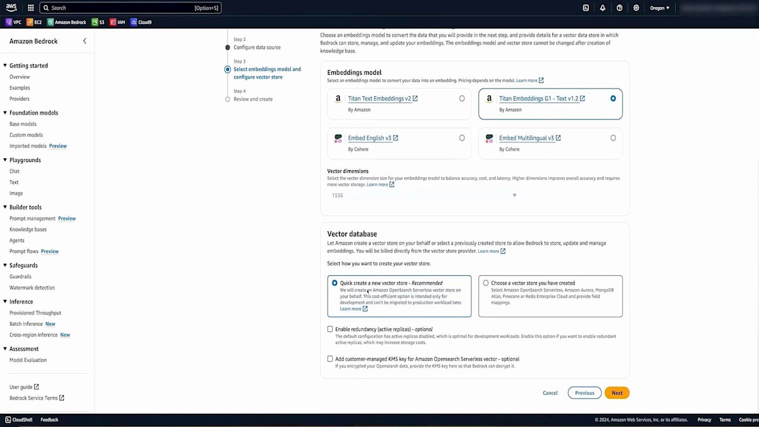Open Model Evaluation in the sidebar
Screen dimensions: 759x427
28,360
